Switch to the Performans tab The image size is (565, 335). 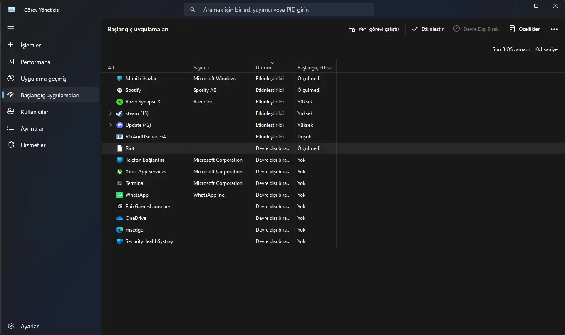coord(51,62)
